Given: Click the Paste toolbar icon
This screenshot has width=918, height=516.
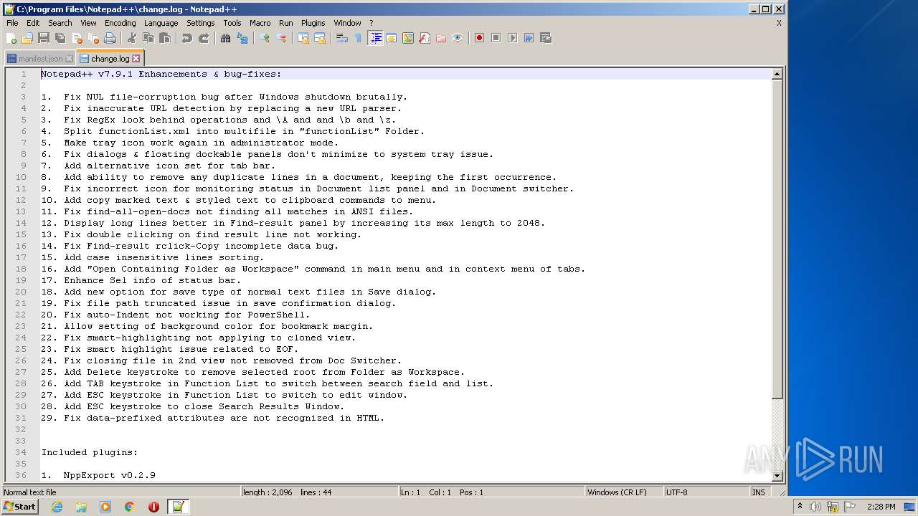Looking at the screenshot, I should coord(165,38).
